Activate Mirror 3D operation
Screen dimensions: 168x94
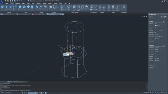pos(93,10)
